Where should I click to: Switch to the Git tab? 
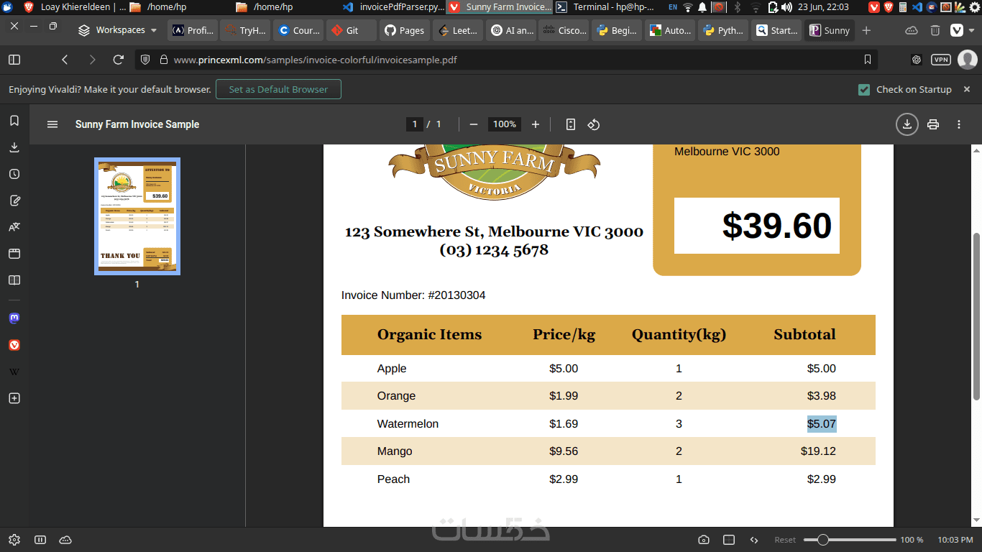point(352,30)
